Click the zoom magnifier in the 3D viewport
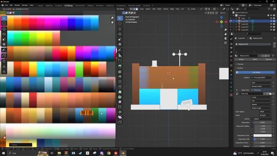Image resolution: width=277 pixels, height=156 pixels. pos(225,30)
